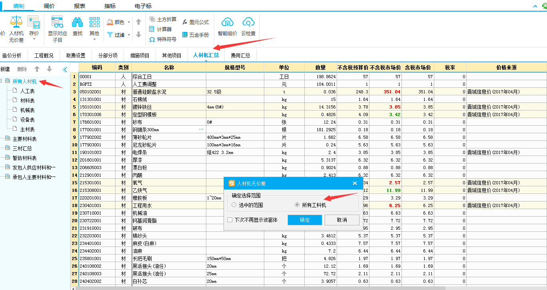Screen dimensions: 547x290
Task: Cancel dialog with 取消 button
Action: (x=342, y=220)
